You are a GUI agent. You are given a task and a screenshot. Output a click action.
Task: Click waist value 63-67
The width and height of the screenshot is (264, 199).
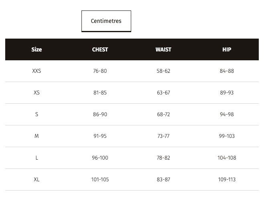click(x=163, y=92)
